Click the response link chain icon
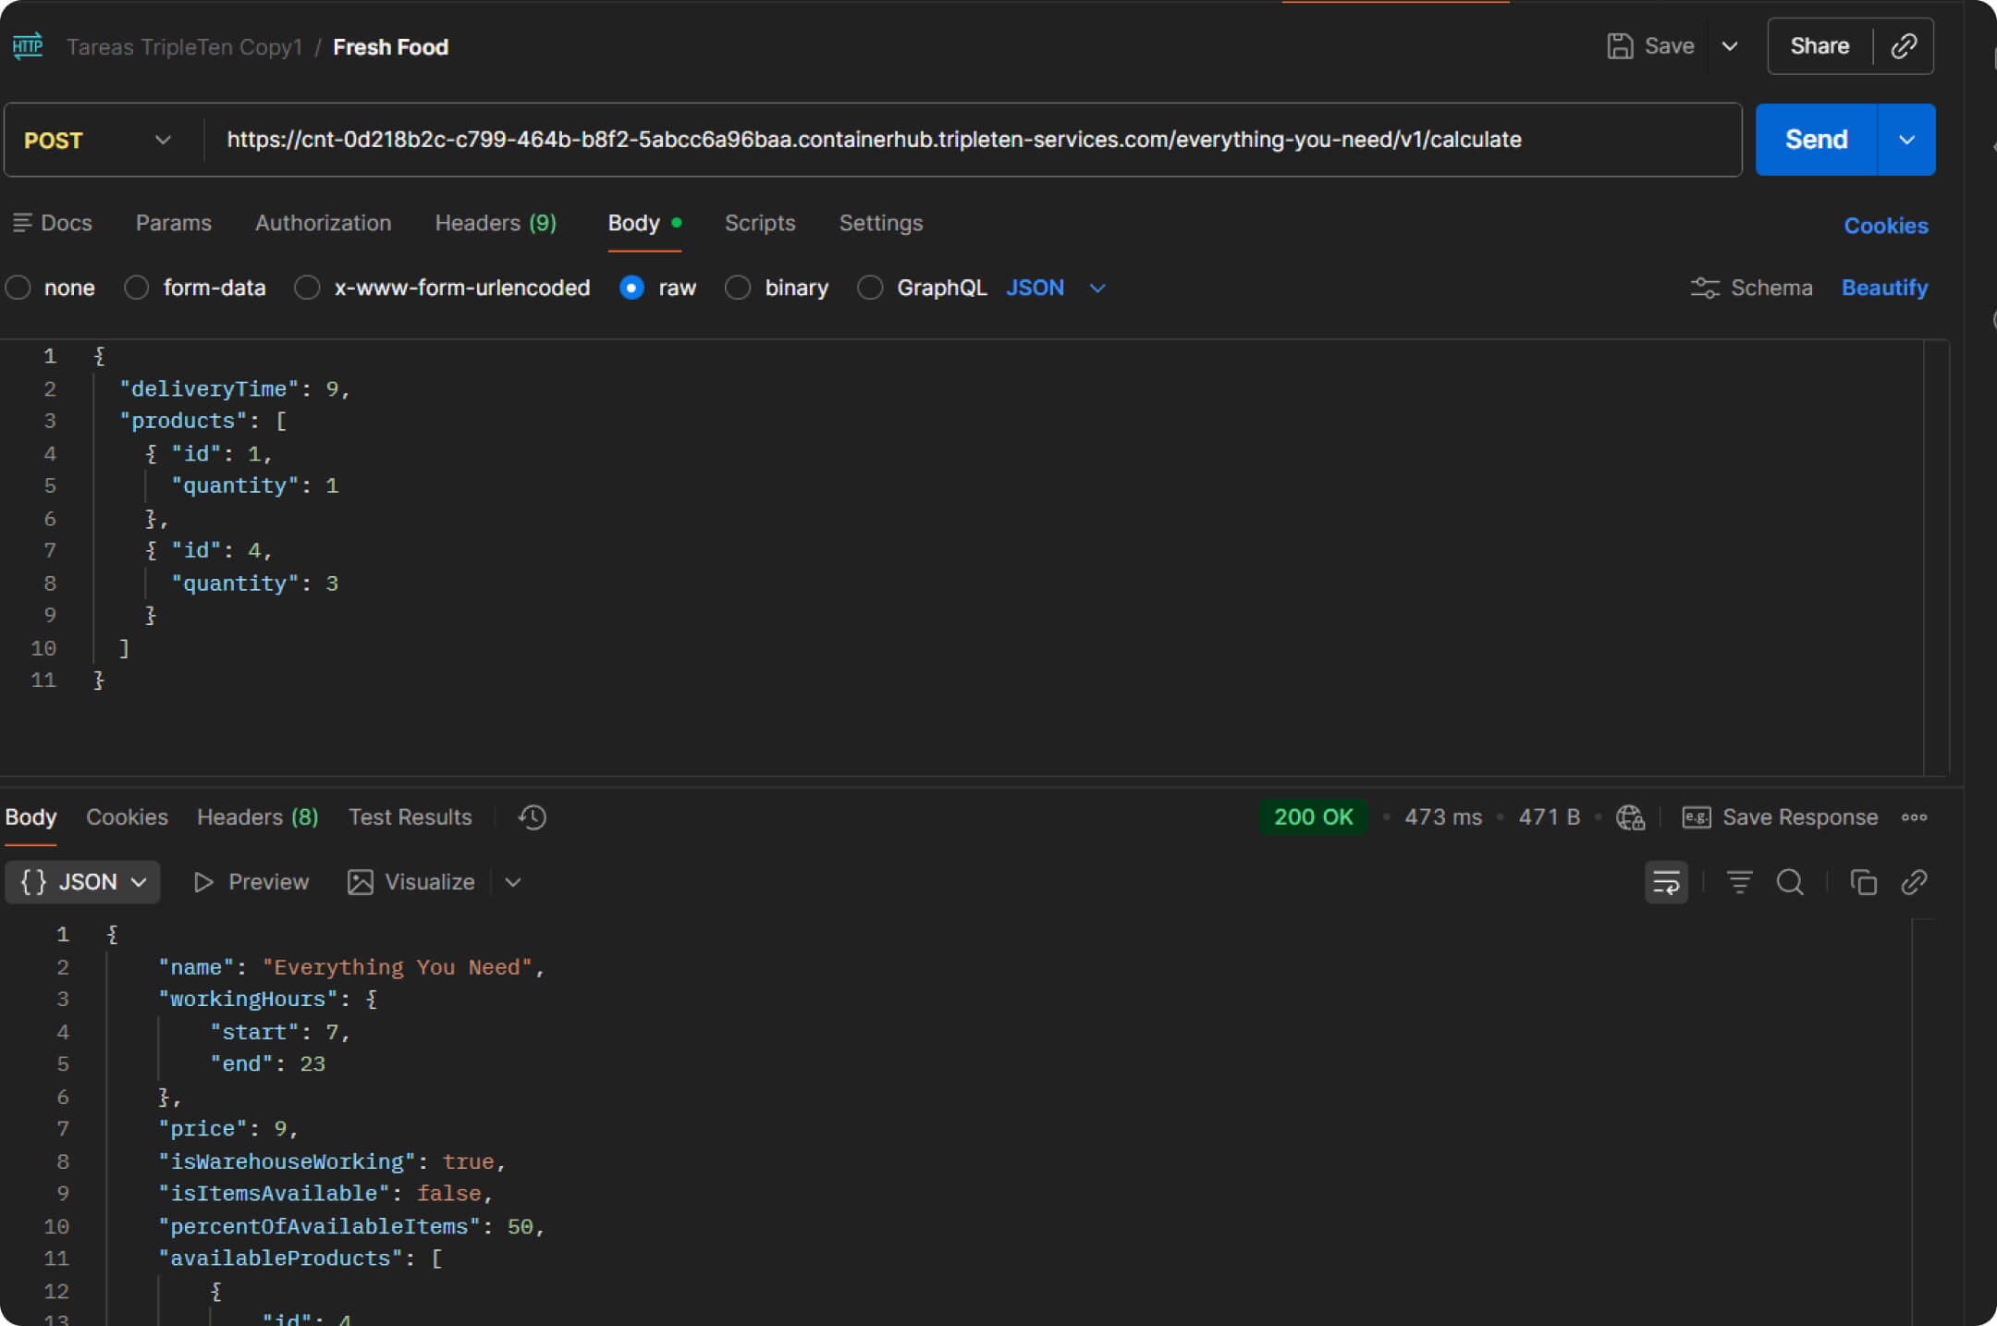The height and width of the screenshot is (1326, 1997). [x=1914, y=882]
